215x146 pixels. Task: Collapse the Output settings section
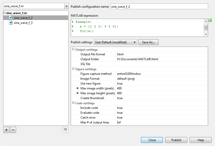pyautogui.click(x=73, y=49)
